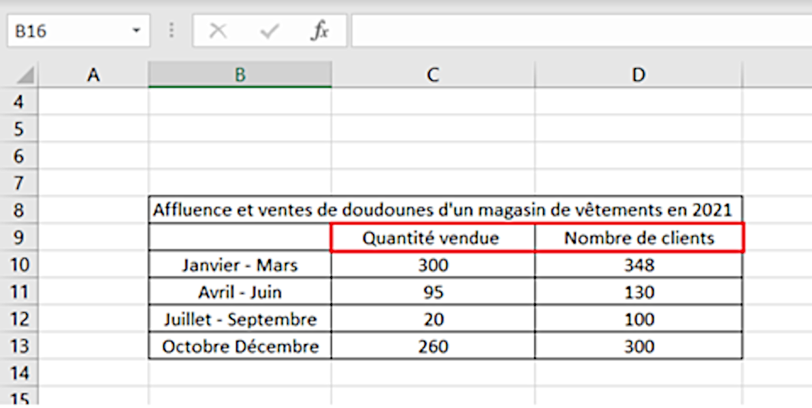This screenshot has height=408, width=812.
Task: Select column D header
Action: coord(638,75)
